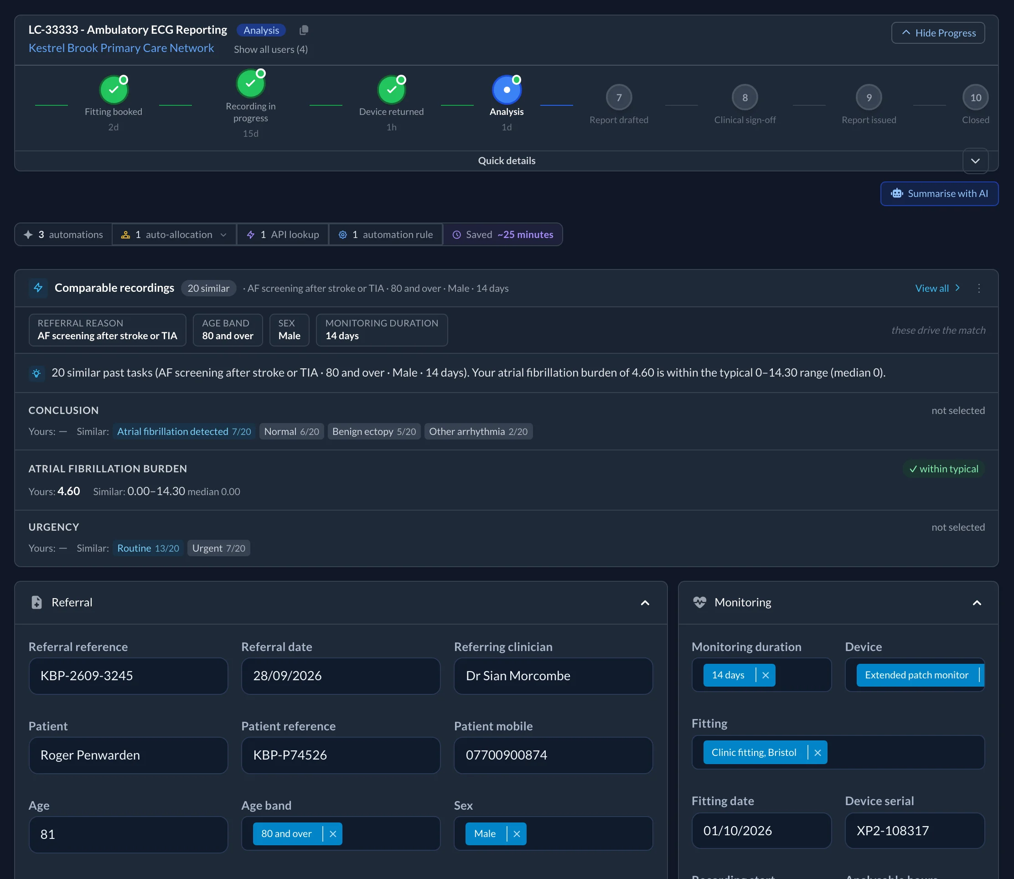Select the Routine 13/20 urgency chip

[148, 548]
